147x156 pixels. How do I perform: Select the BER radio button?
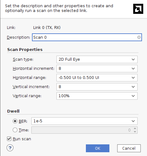click(x=15, y=121)
